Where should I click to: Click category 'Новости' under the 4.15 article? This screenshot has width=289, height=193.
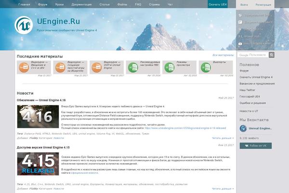59,189
